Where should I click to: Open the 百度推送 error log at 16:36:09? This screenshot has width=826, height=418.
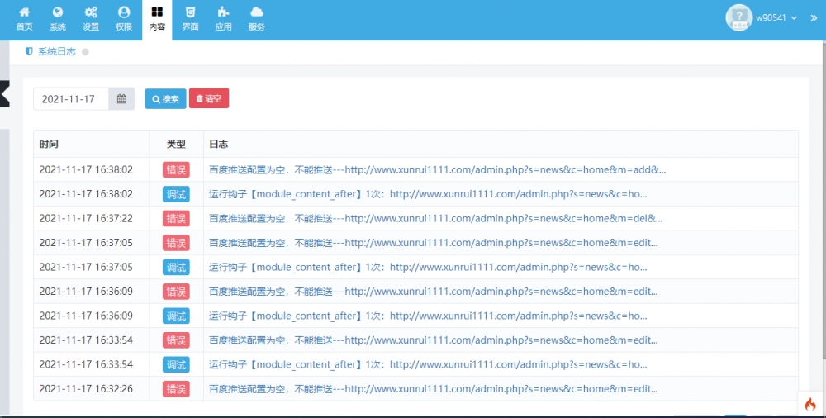(x=433, y=292)
